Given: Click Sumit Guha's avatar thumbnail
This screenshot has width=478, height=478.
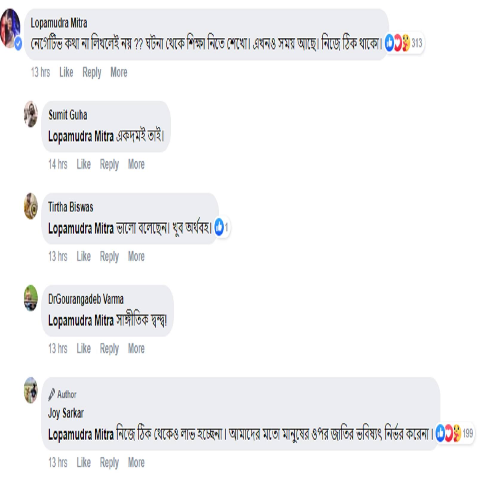Looking at the screenshot, I should coord(31,114).
